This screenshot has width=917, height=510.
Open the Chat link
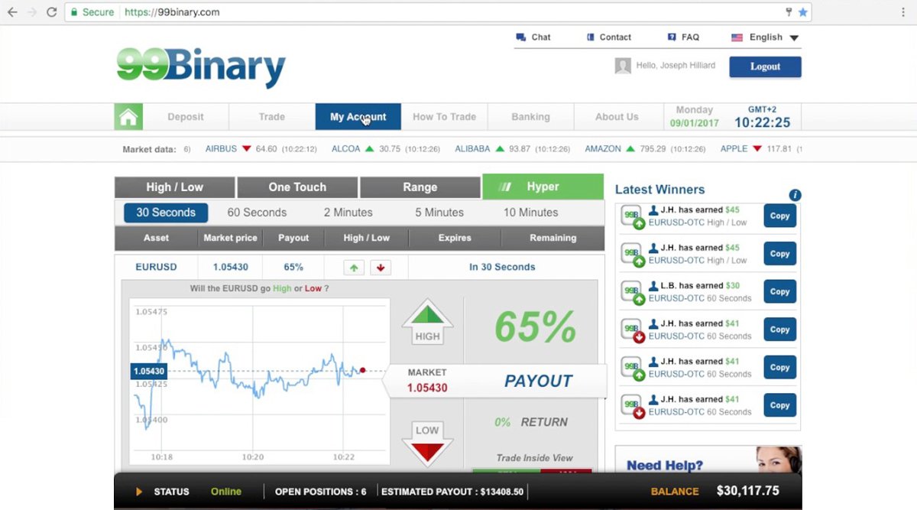point(533,37)
